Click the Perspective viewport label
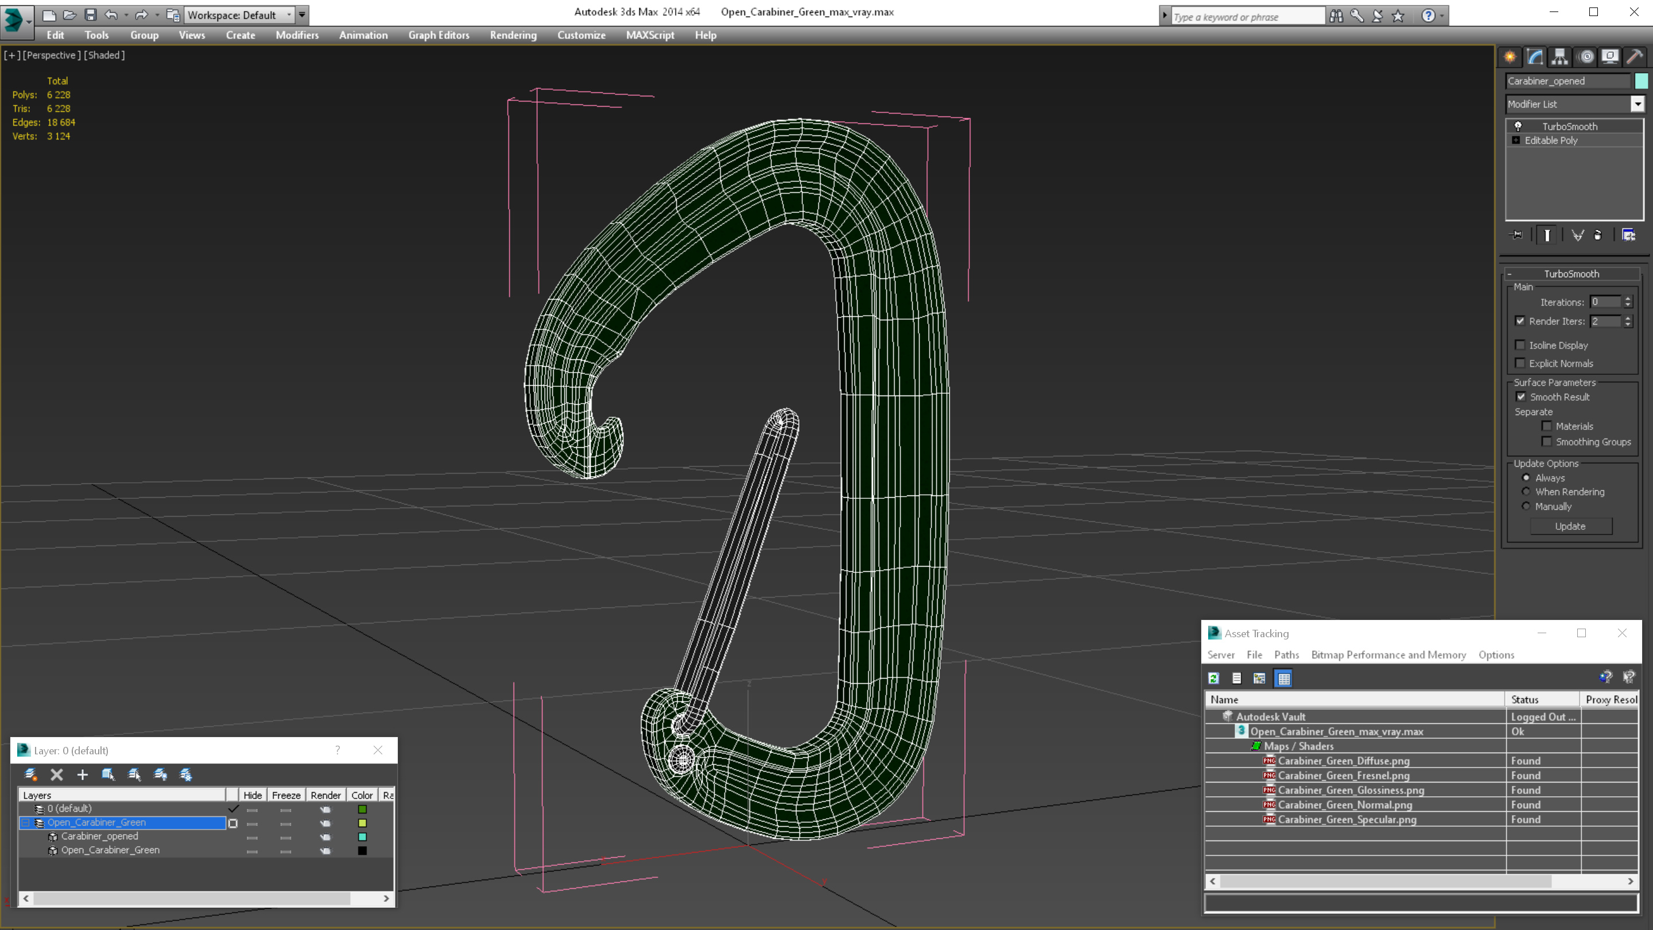 pyautogui.click(x=51, y=55)
